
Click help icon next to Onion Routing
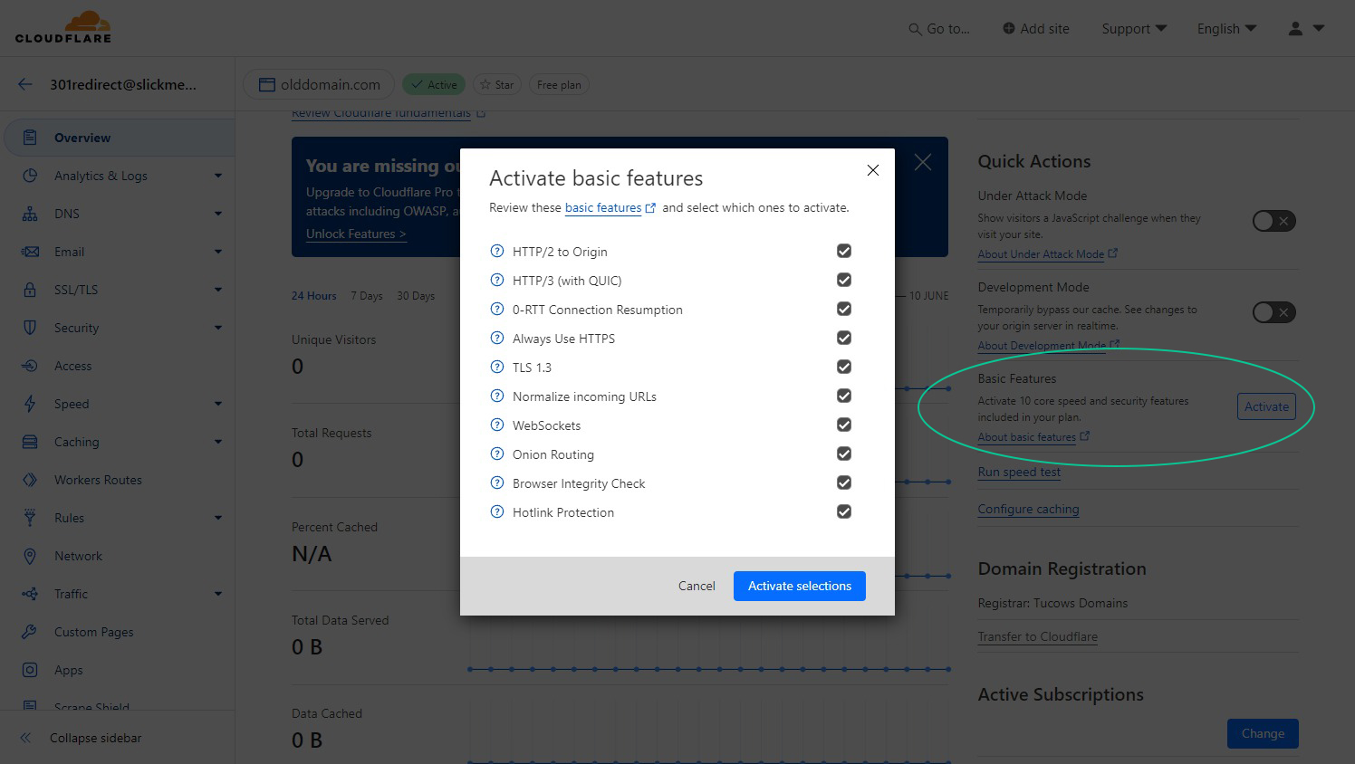coord(496,454)
